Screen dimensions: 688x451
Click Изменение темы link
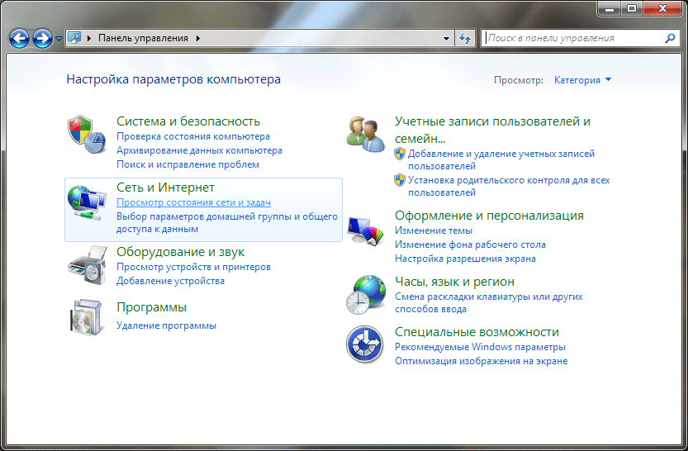point(434,230)
